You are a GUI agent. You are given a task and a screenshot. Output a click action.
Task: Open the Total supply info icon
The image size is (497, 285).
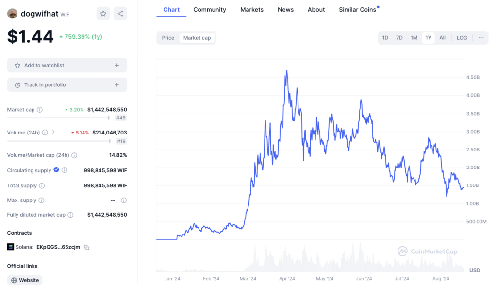click(x=42, y=186)
